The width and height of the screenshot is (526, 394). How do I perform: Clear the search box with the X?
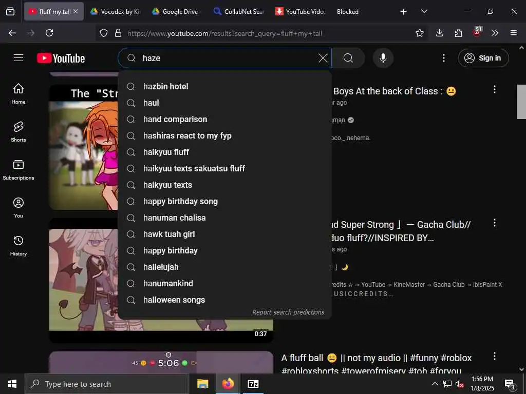pos(323,58)
